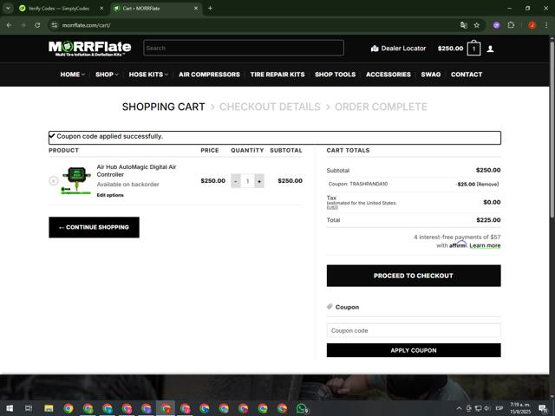The height and width of the screenshot is (416, 555).
Task: Open CONTACT menu item
Action: coord(467,75)
